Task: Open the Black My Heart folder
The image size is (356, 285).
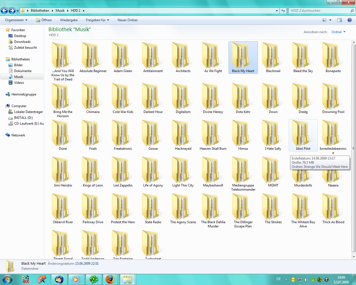Action: 243,58
